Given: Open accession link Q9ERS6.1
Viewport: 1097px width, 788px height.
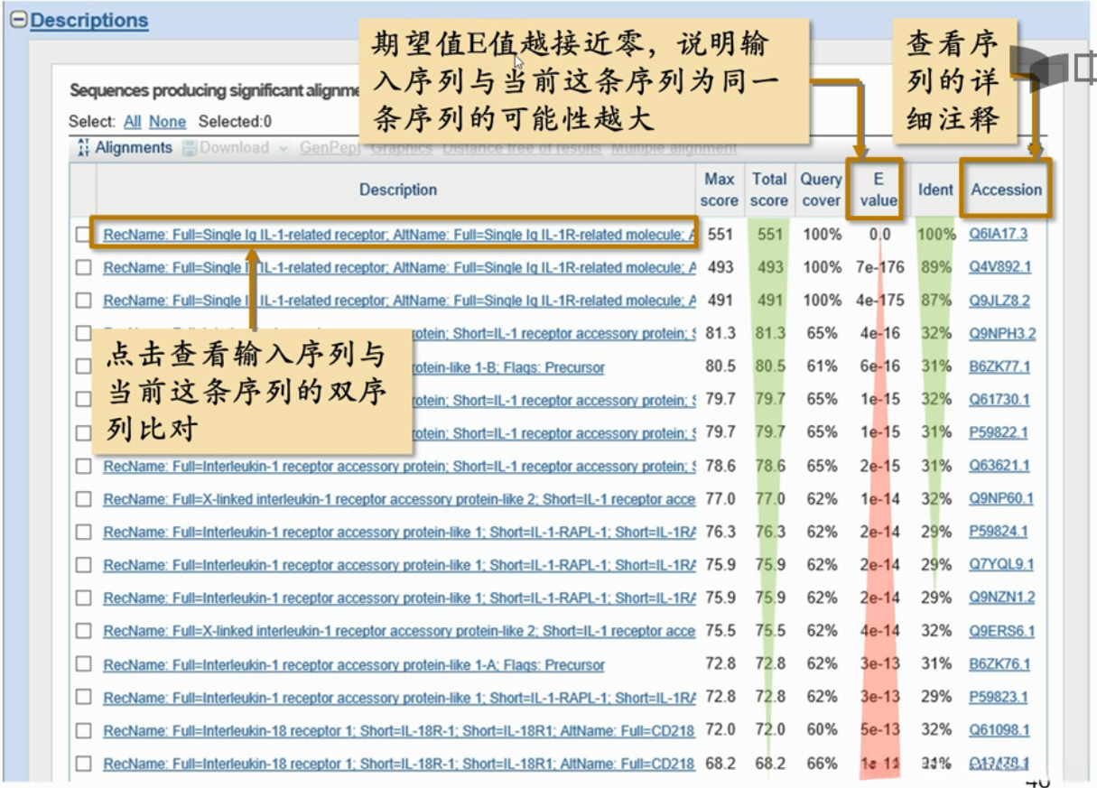Looking at the screenshot, I should click(x=1002, y=631).
